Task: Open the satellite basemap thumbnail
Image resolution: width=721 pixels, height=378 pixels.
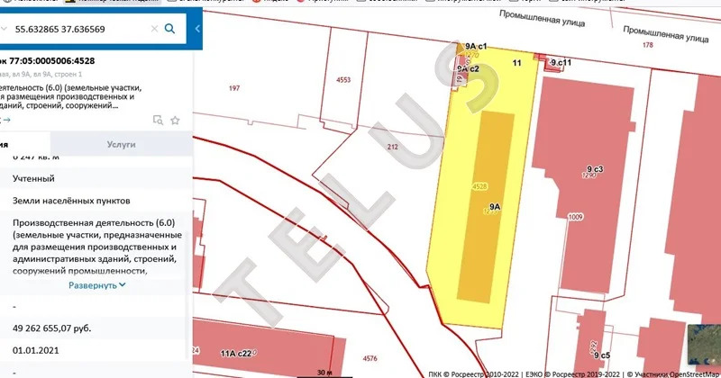Action: pos(703,347)
